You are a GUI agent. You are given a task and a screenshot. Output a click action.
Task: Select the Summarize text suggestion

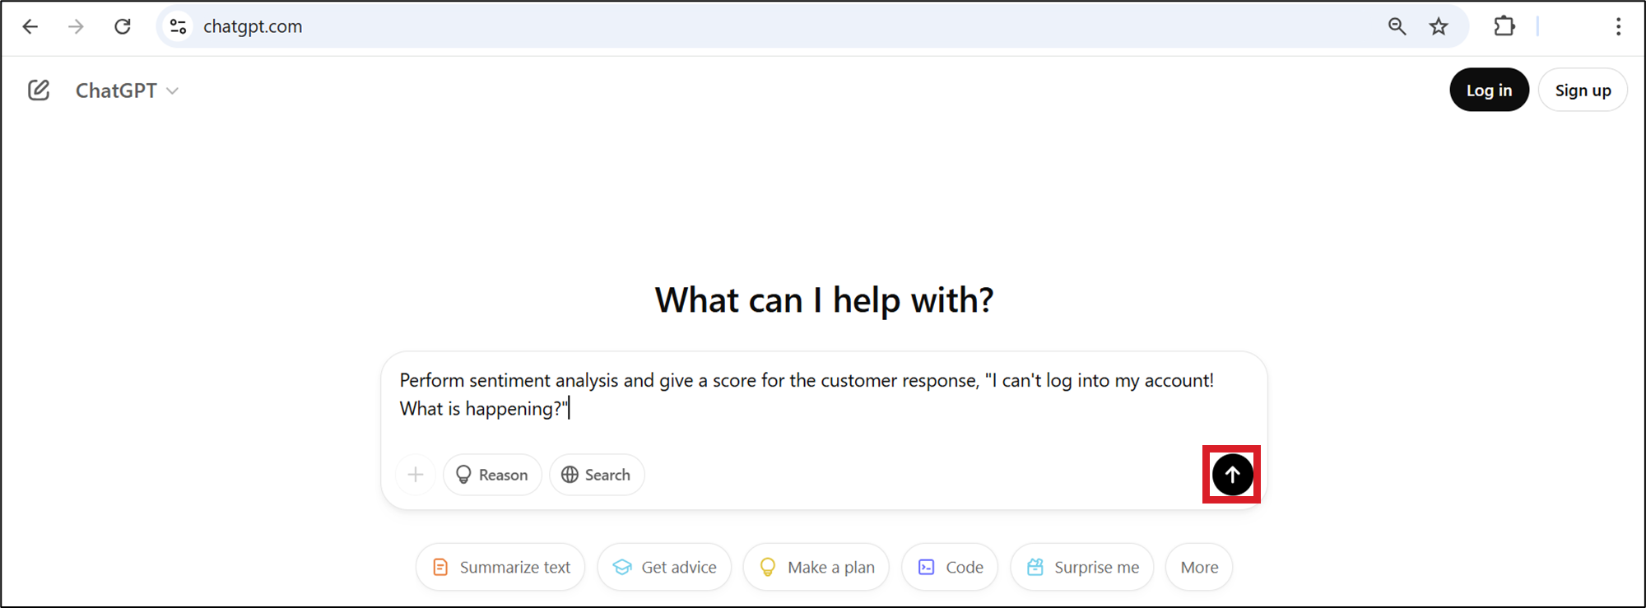[500, 567]
